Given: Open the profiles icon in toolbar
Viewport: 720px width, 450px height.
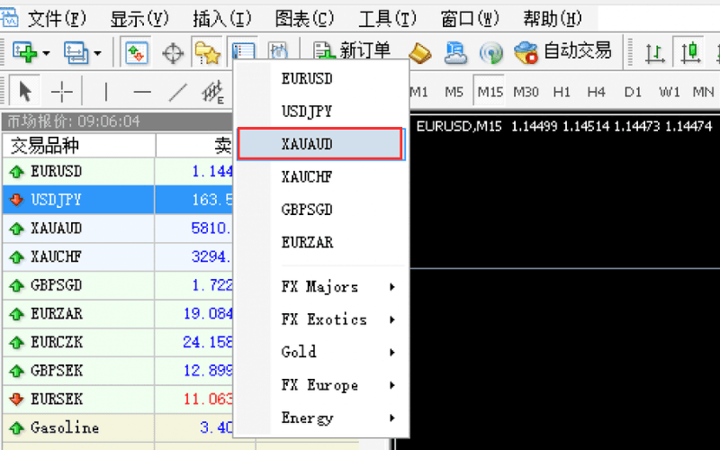Looking at the screenshot, I should tap(76, 53).
